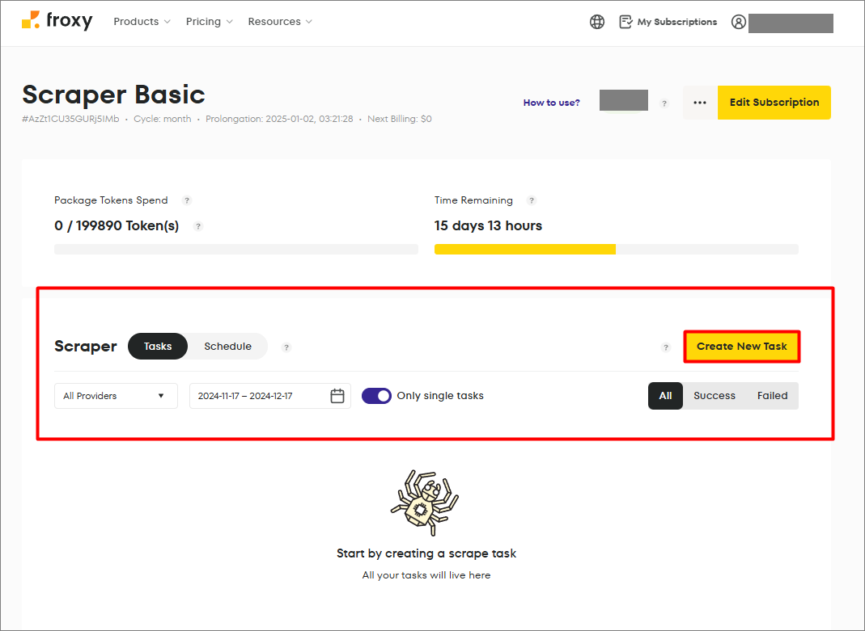Click the My Subscriptions icon

click(625, 22)
